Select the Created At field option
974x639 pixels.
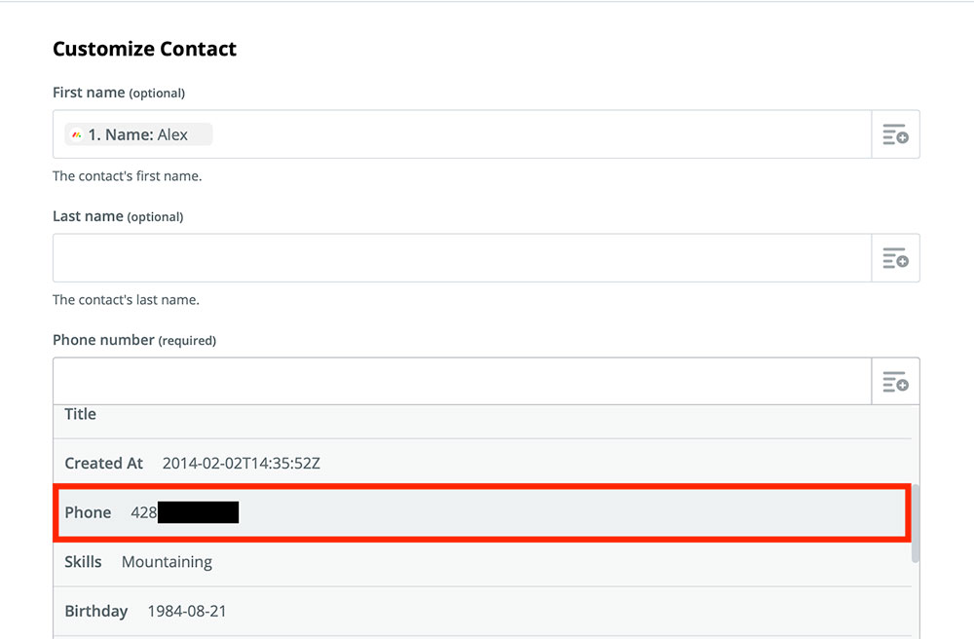click(193, 464)
